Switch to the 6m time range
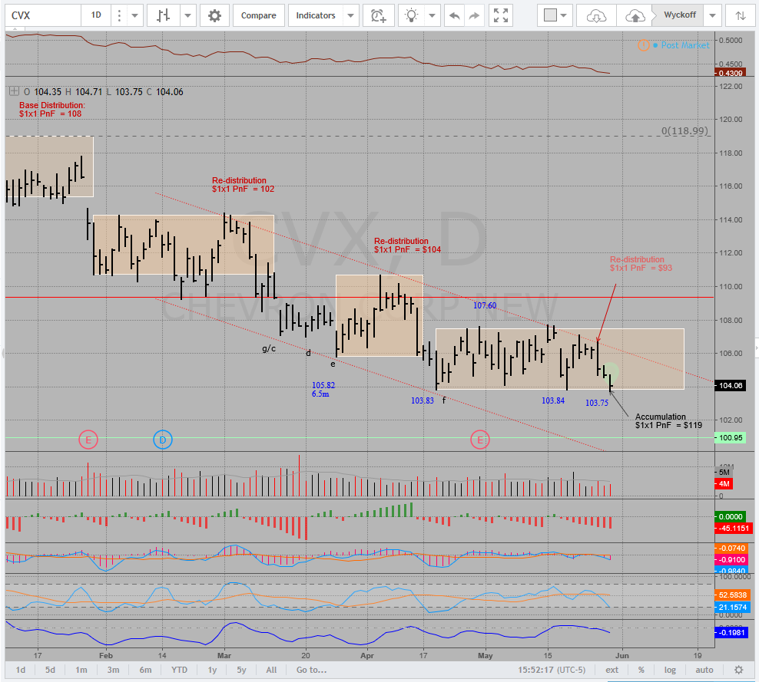759x682 pixels. pos(145,670)
